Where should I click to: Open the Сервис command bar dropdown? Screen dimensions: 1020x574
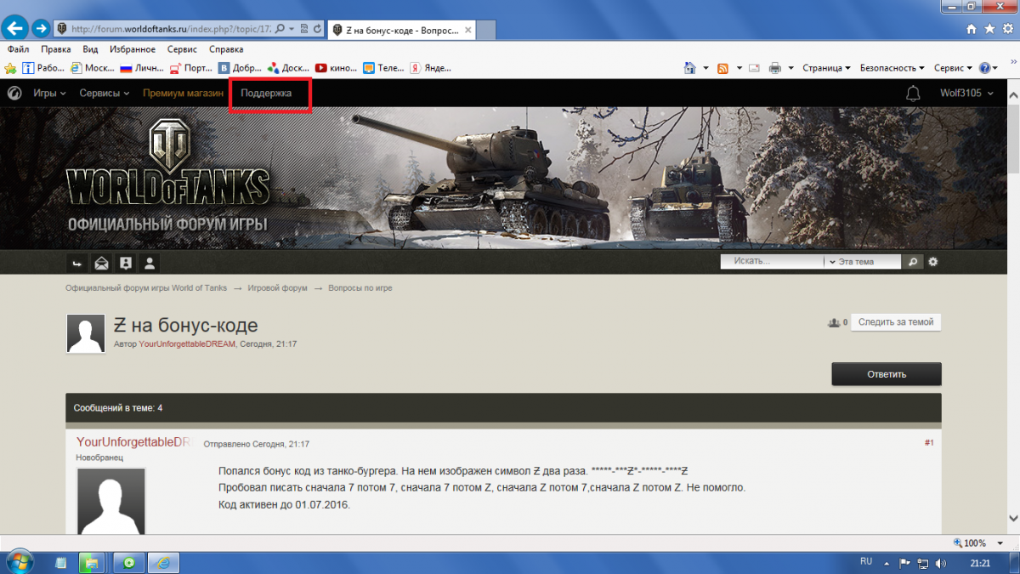click(953, 68)
